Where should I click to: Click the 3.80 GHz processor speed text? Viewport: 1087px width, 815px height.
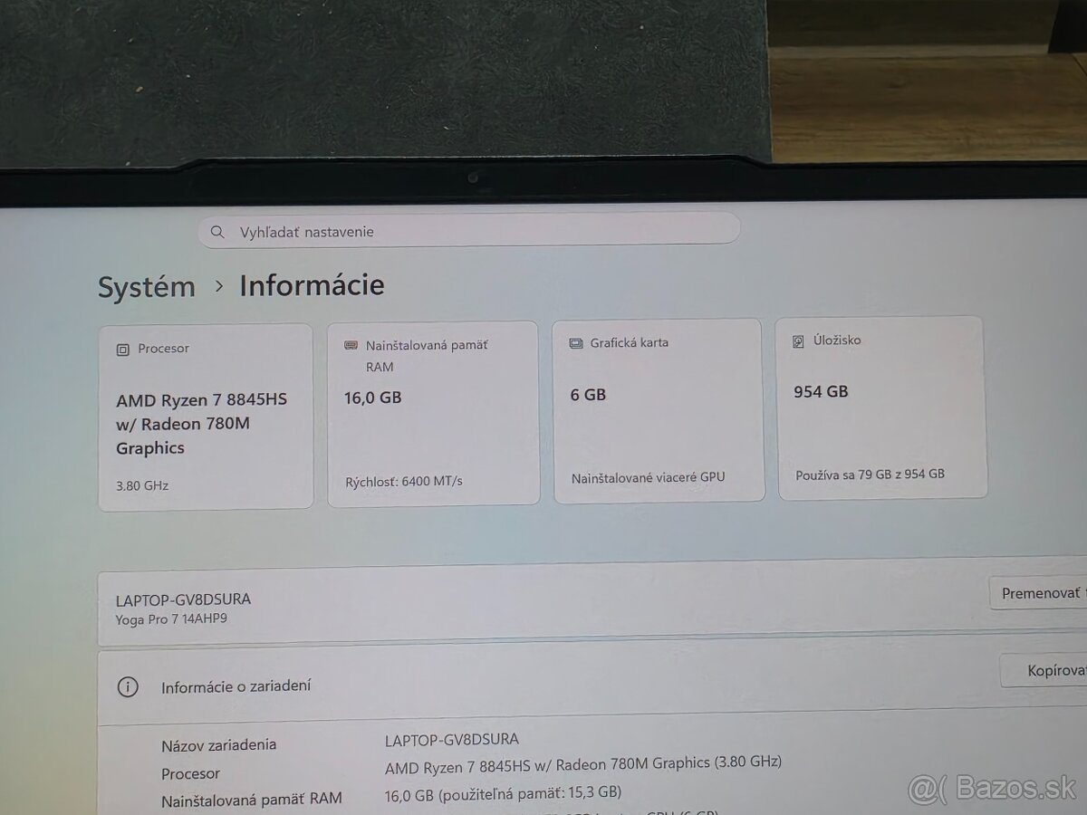pyautogui.click(x=142, y=485)
